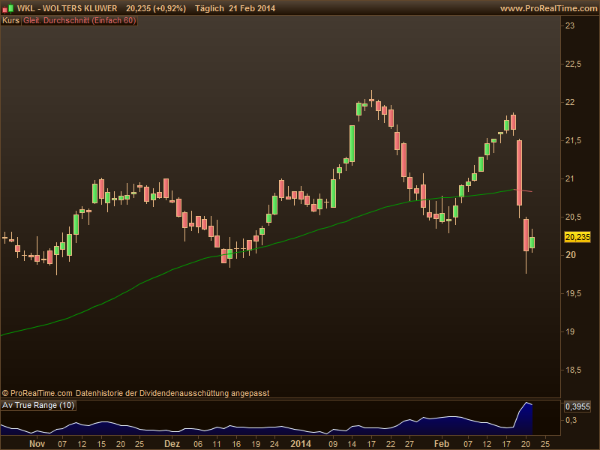The image size is (600, 450).
Task: Click the 0,3 ATR axis label
Action: [571, 420]
